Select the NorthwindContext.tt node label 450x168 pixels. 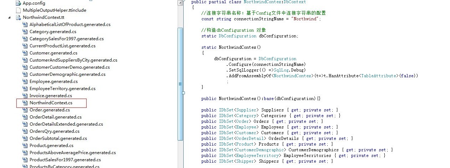pyautogui.click(x=44, y=17)
